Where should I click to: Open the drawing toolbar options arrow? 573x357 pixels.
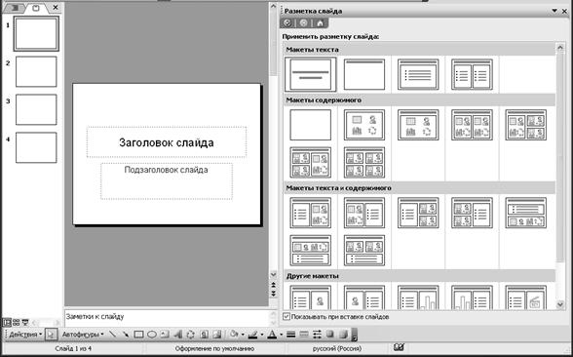tap(354, 335)
